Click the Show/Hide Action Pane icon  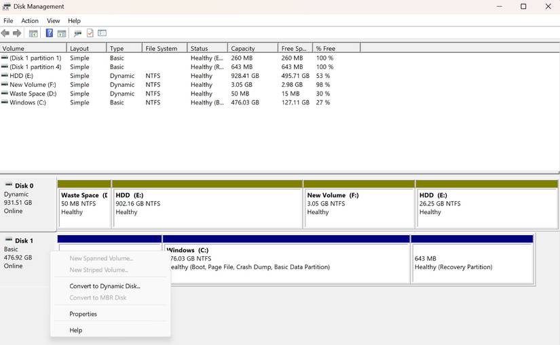(x=61, y=33)
